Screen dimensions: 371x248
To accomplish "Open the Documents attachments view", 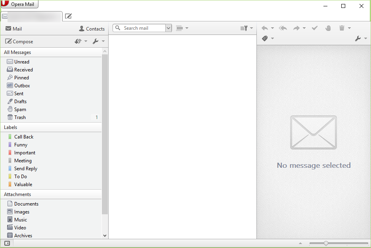I will (51, 204).
